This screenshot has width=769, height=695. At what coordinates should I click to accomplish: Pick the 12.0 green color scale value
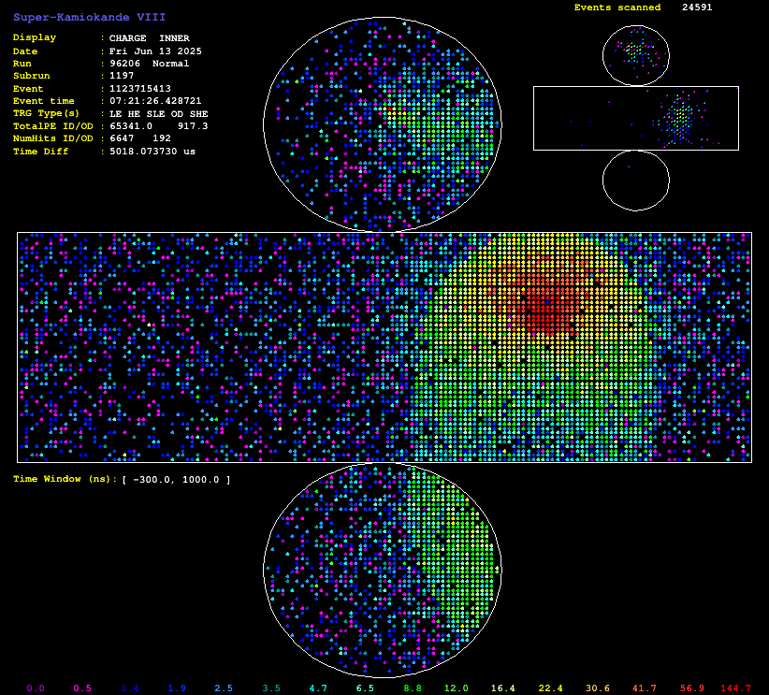[457, 688]
